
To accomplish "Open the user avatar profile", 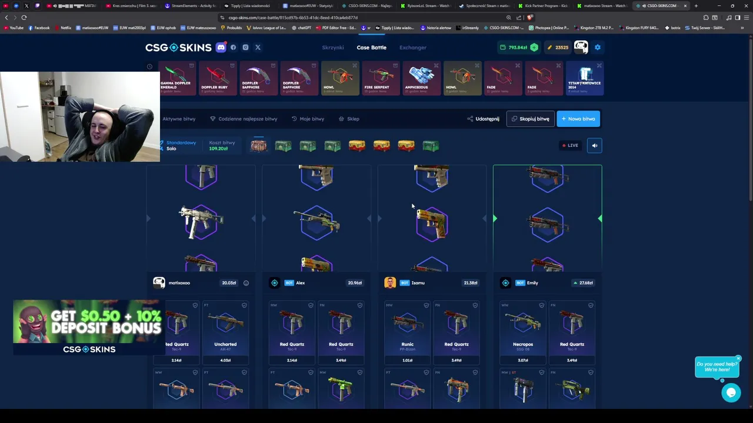I will [x=581, y=47].
